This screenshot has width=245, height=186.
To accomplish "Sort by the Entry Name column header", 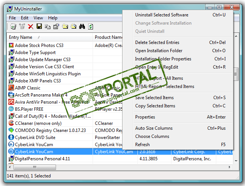I will [50, 37].
